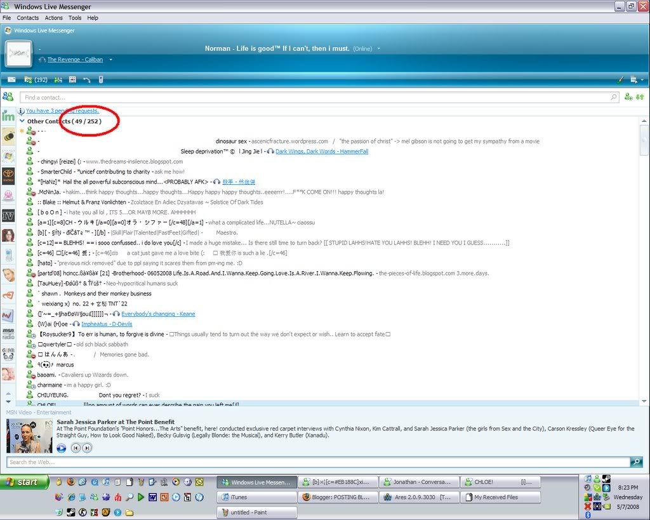Open the 'IV' tab in the sidebar

(x=8, y=215)
